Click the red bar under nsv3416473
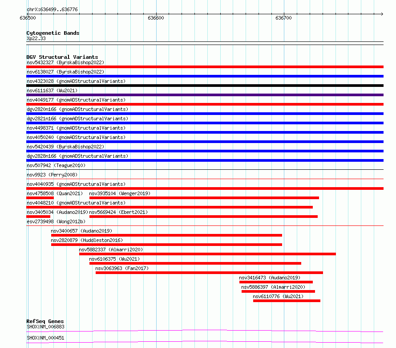This screenshot has height=348, width=396. point(276,282)
